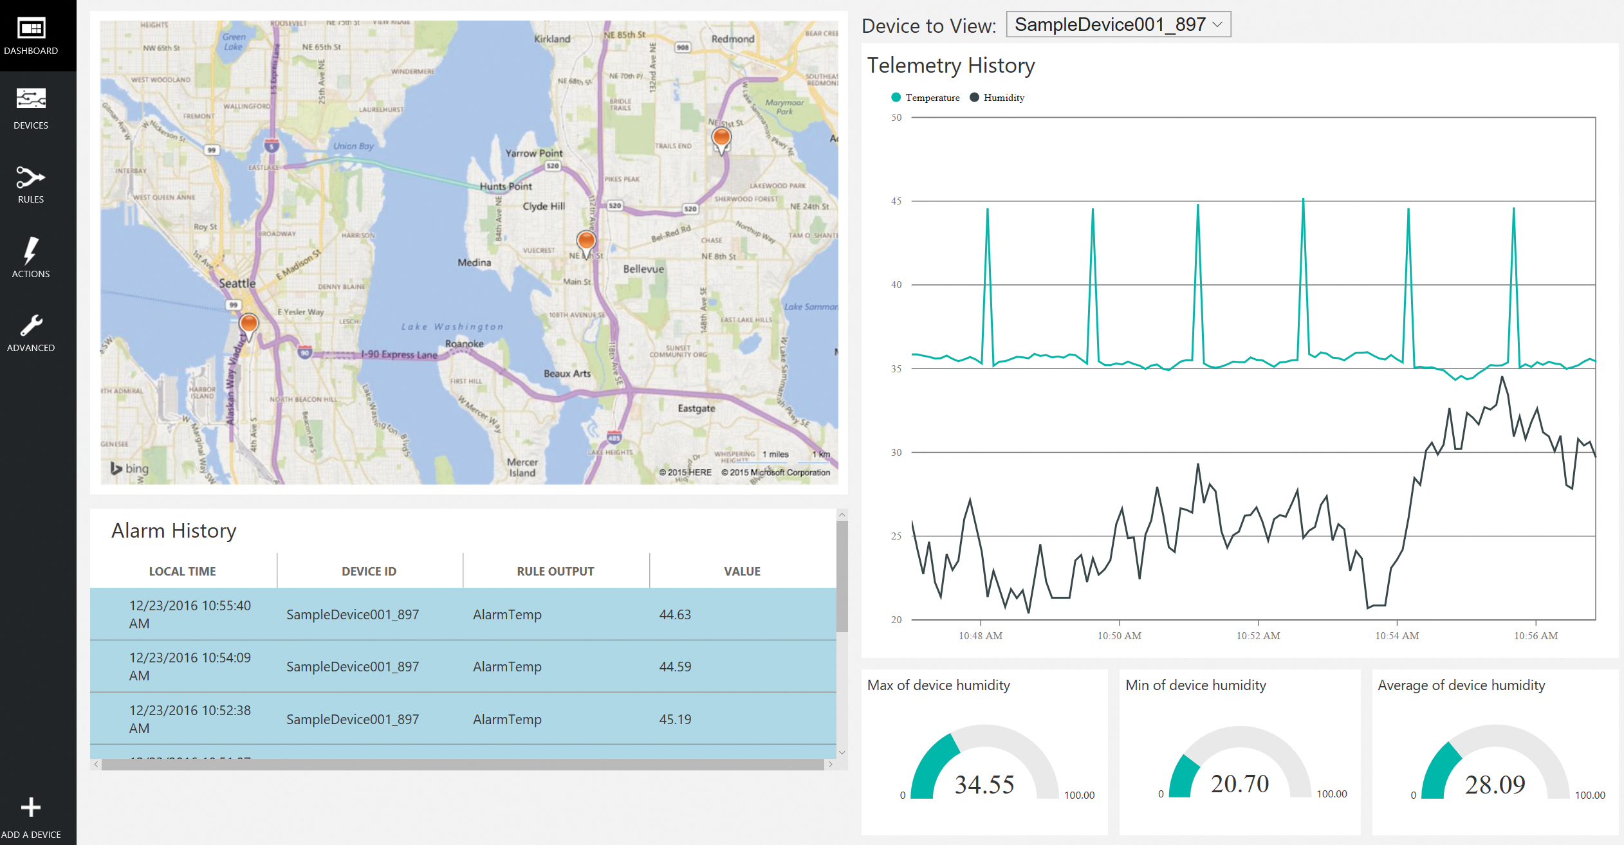Click the alarm history scroll down arrow
Screen dimensions: 1624x845
click(x=842, y=752)
